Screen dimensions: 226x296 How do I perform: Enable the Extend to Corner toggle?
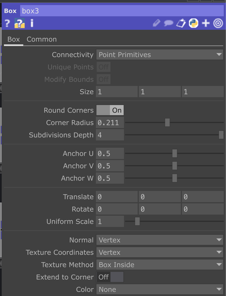pos(110,277)
